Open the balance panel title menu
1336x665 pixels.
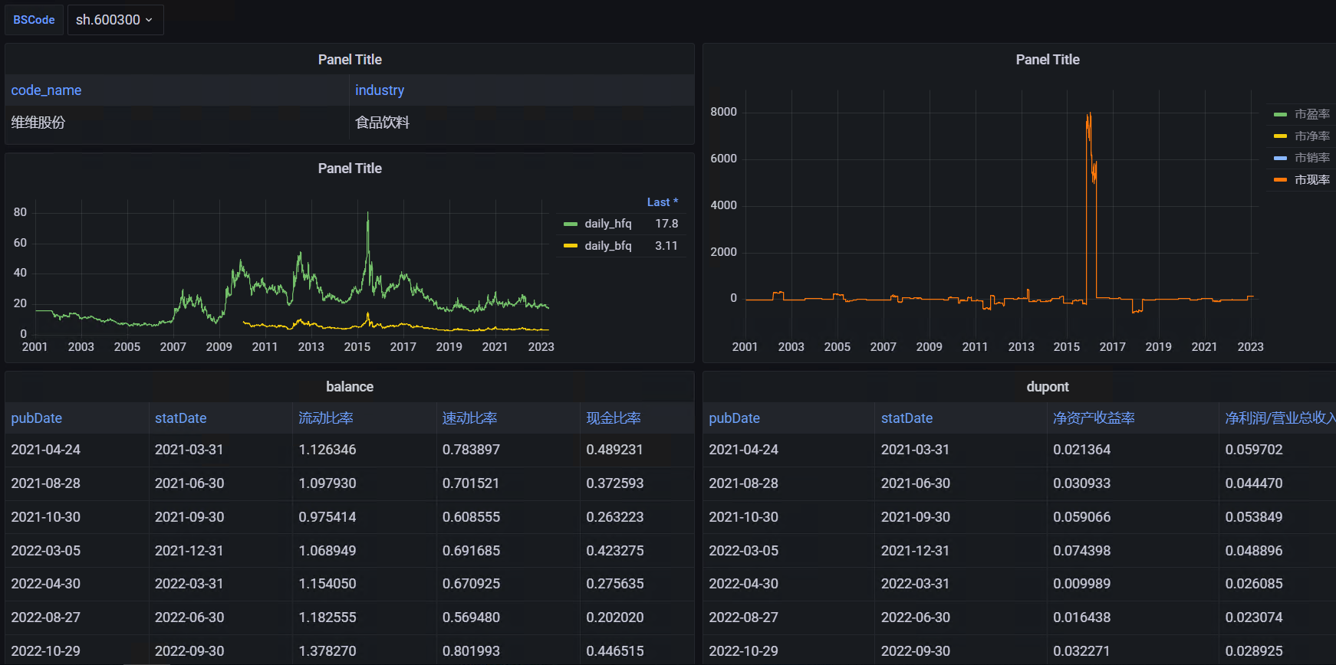point(350,387)
